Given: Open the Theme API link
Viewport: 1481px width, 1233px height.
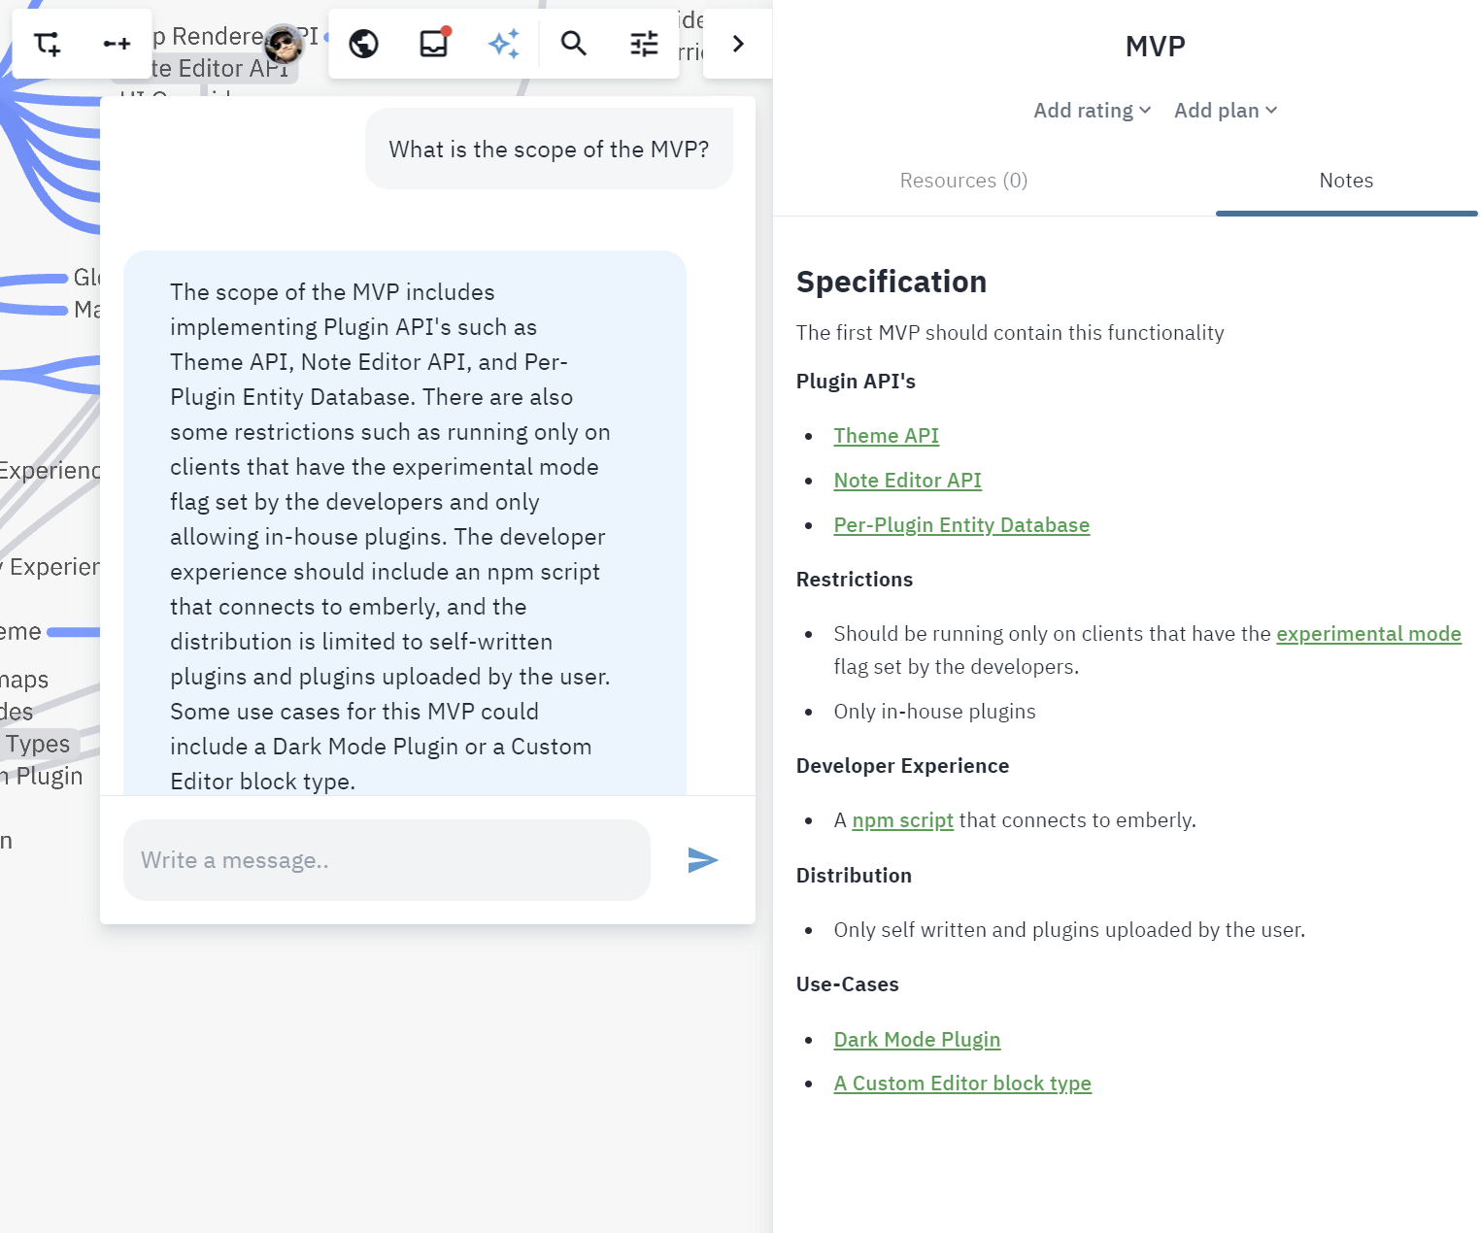Looking at the screenshot, I should pyautogui.click(x=887, y=436).
